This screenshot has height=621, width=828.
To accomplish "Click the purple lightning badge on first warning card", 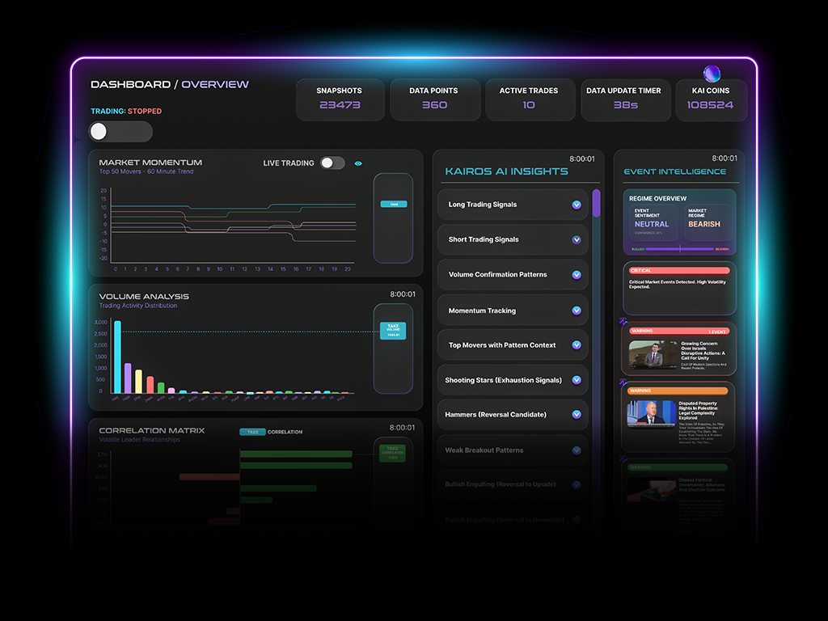I will tap(623, 323).
